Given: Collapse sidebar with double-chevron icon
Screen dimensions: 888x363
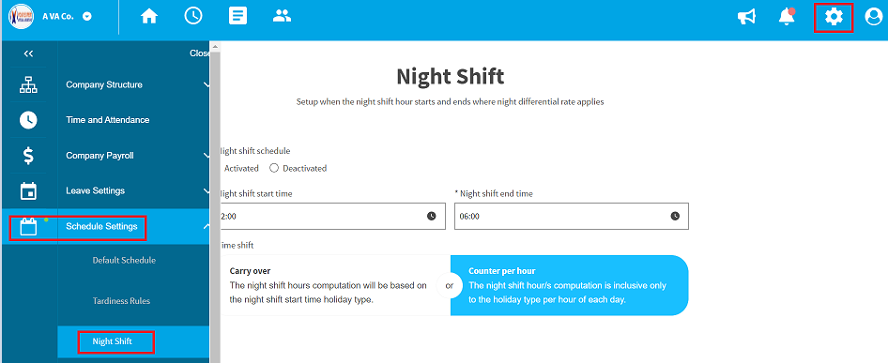Looking at the screenshot, I should click(28, 53).
